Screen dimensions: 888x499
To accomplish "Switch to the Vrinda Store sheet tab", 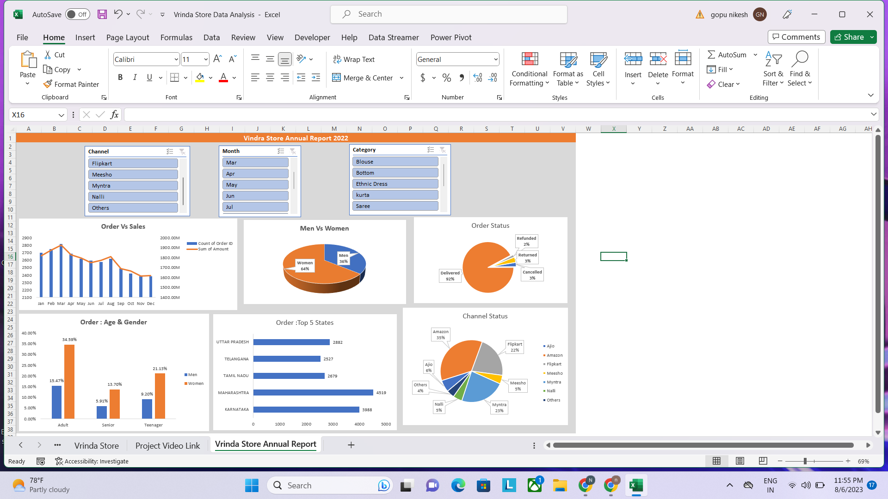I will click(x=96, y=445).
